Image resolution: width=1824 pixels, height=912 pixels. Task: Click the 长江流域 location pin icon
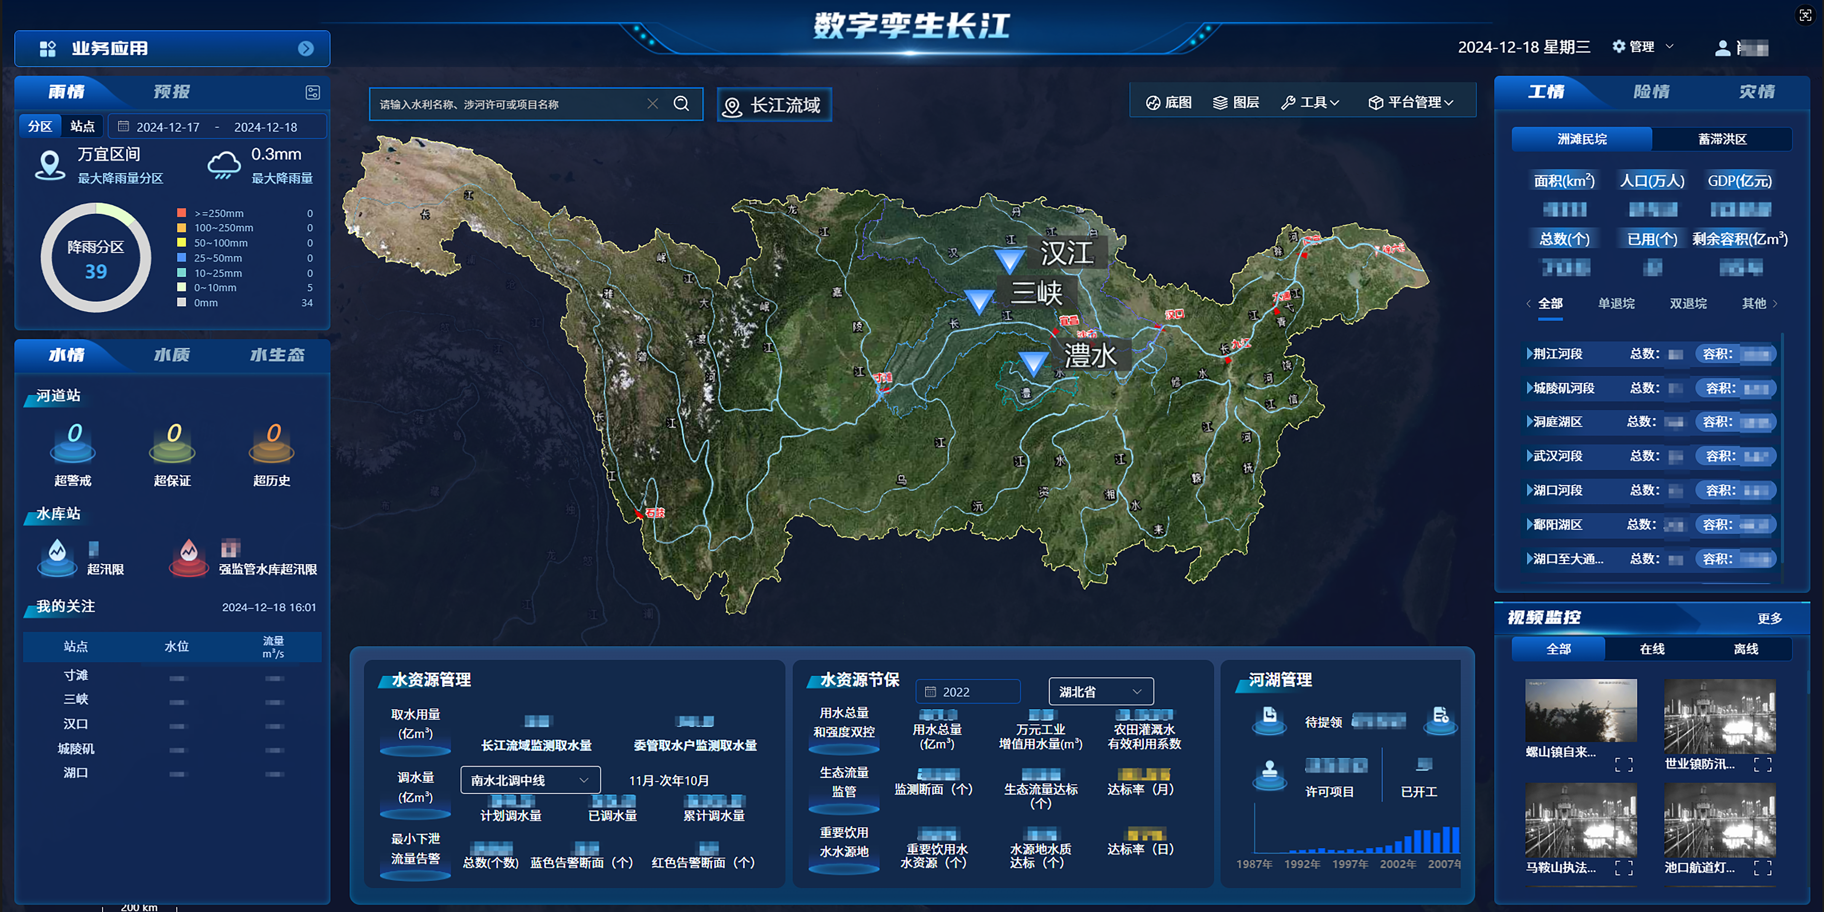point(732,107)
